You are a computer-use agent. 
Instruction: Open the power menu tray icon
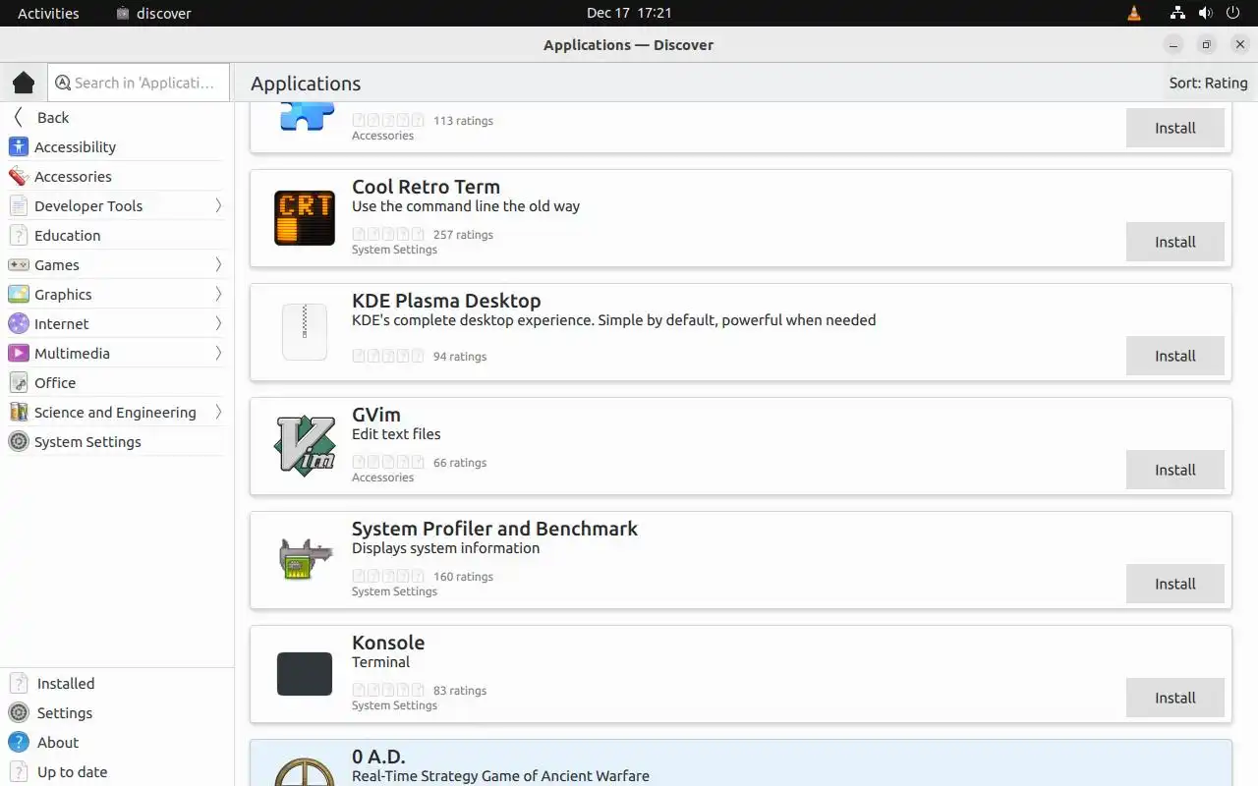coord(1233,13)
